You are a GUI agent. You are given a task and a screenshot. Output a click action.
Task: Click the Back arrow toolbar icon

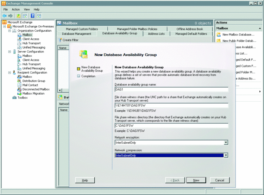[5, 16]
